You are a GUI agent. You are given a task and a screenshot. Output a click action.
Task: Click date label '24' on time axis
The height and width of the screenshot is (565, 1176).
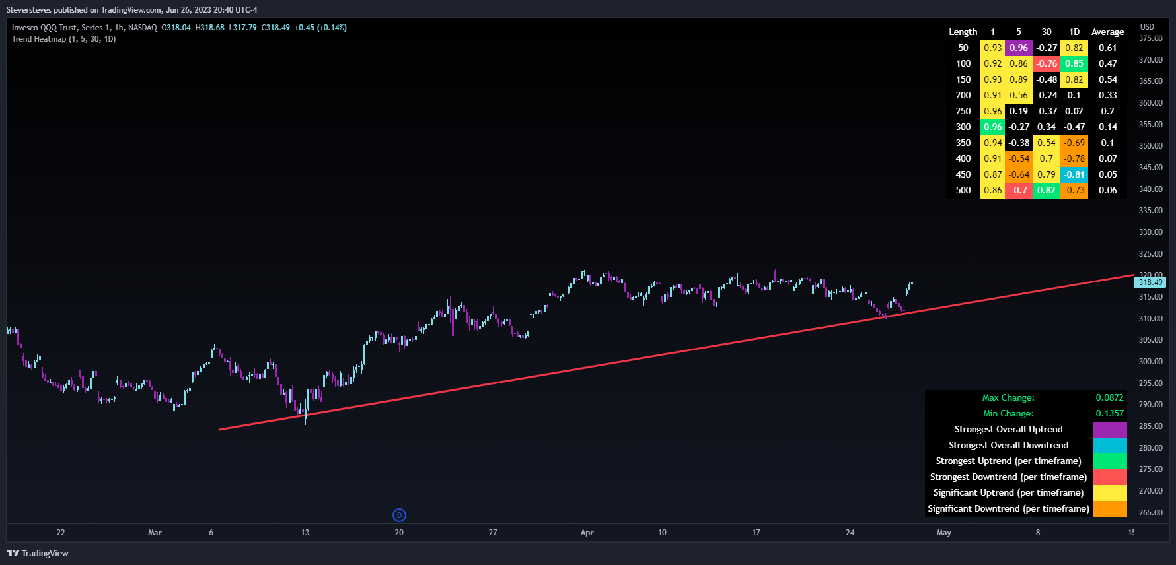coord(850,533)
